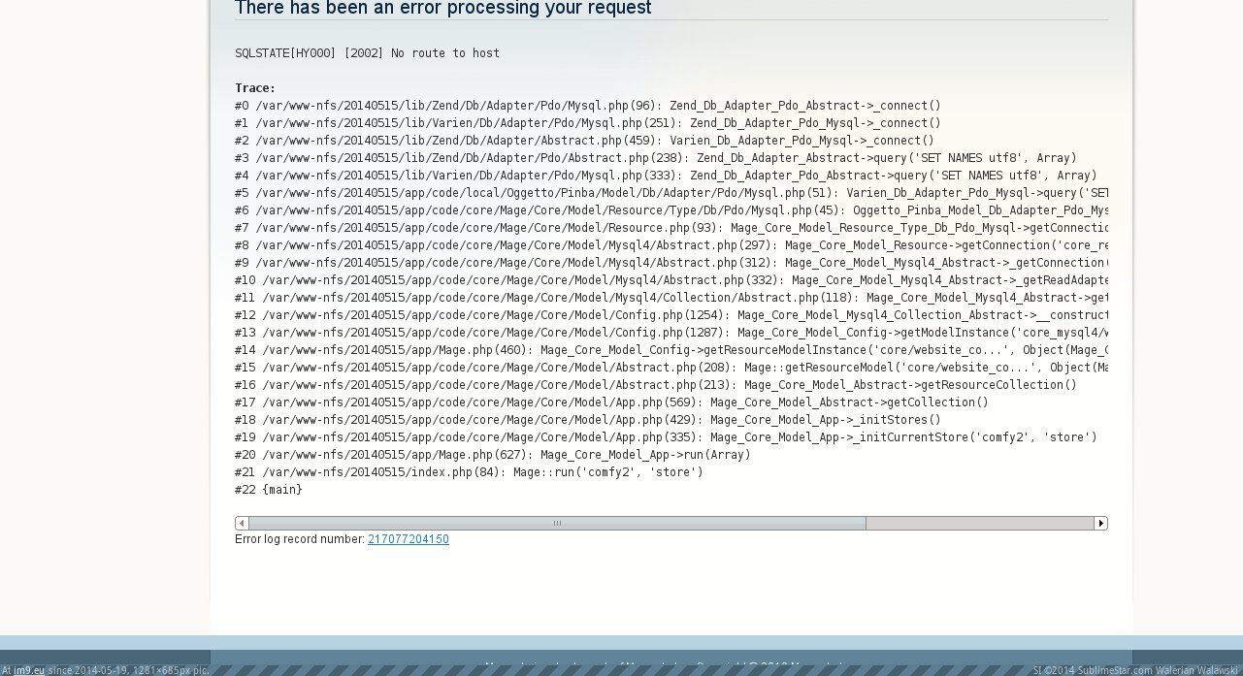Select trace line #13 Config.php(1287)

[671, 333]
